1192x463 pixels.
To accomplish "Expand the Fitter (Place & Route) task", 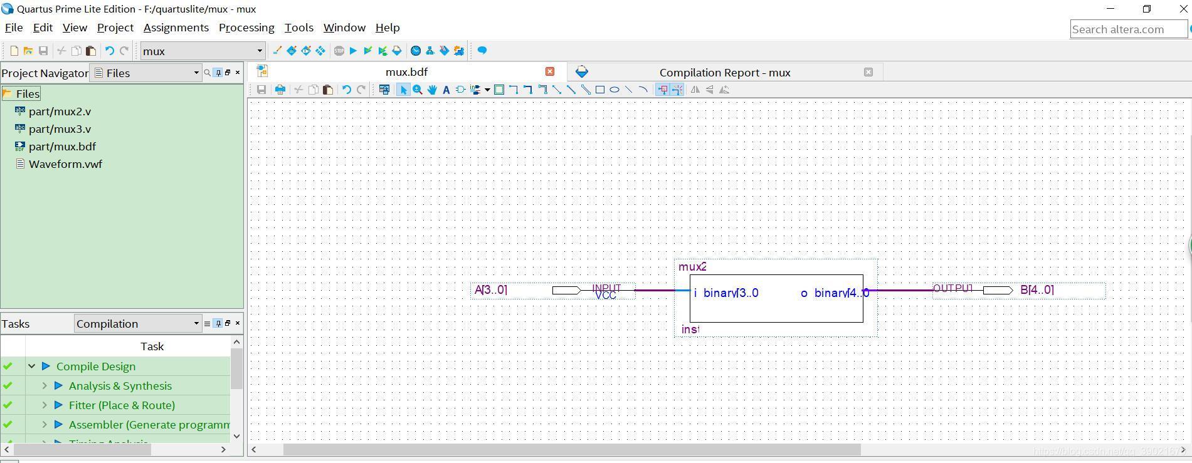I will coord(45,405).
